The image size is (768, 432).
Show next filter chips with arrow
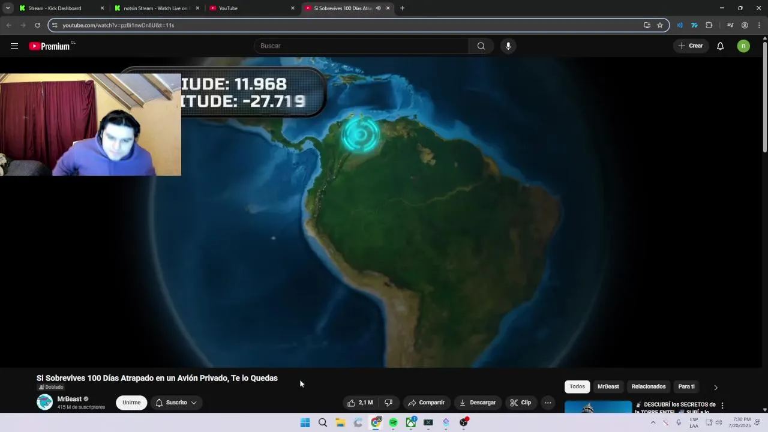coord(715,387)
